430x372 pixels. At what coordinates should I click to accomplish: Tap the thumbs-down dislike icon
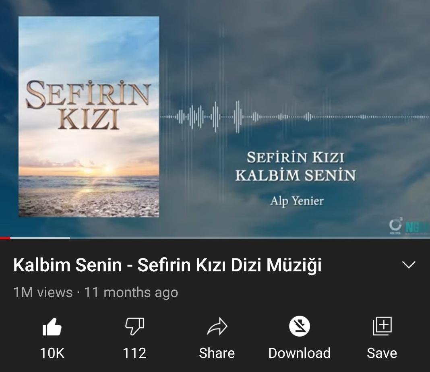pyautogui.click(x=134, y=326)
